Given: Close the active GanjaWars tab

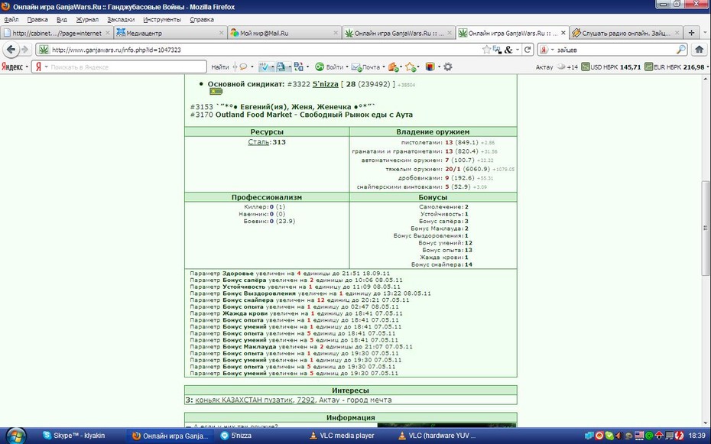Looking at the screenshot, I should point(563,33).
